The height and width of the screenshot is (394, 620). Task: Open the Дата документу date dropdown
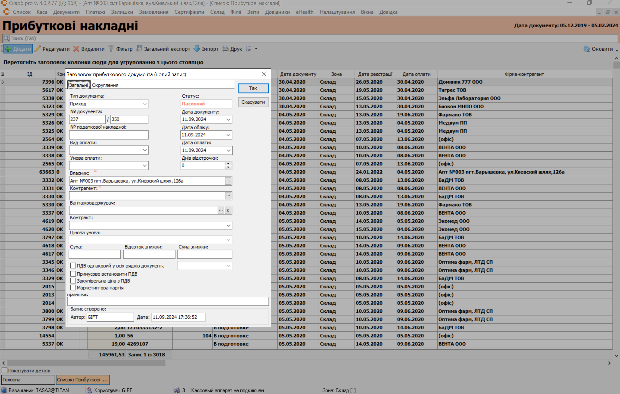click(228, 119)
